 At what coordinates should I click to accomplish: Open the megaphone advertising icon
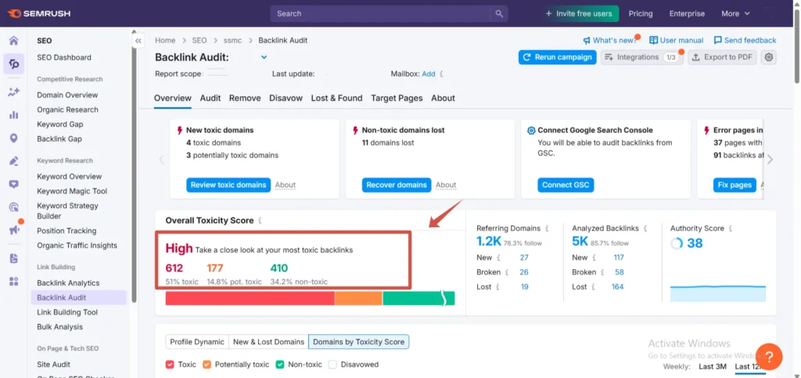tap(14, 230)
